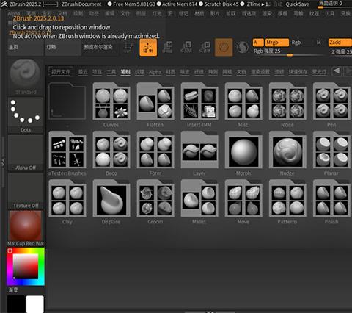Toggle the Zadd button
Viewport: 352px width, 313px height.
pos(340,43)
